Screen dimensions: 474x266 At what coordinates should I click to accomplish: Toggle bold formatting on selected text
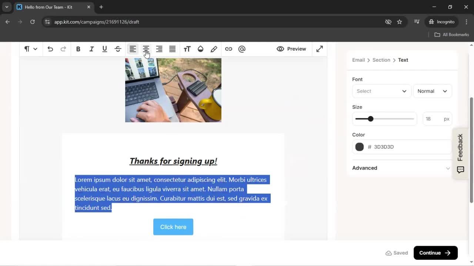coord(78,49)
